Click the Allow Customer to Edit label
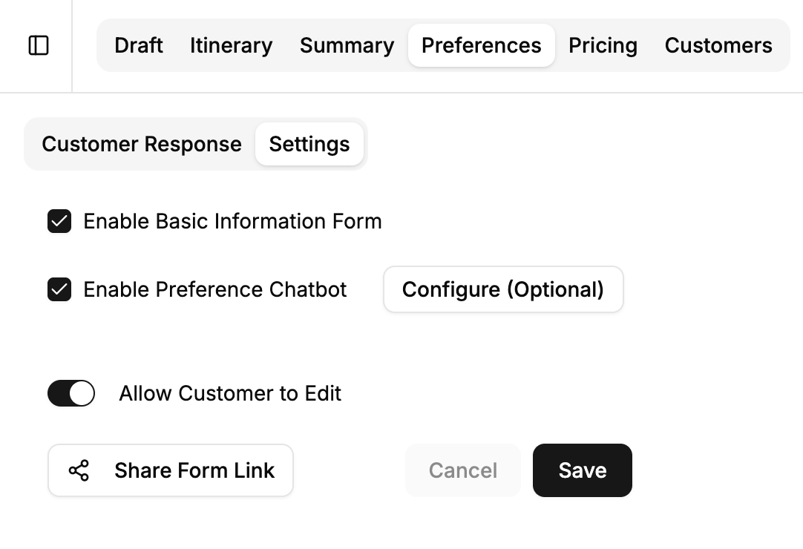 229,393
